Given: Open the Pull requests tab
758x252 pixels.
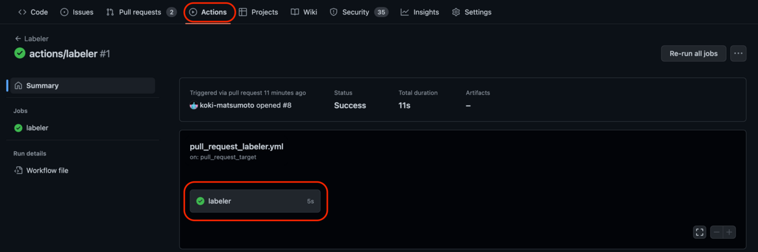Looking at the screenshot, I should (x=141, y=12).
